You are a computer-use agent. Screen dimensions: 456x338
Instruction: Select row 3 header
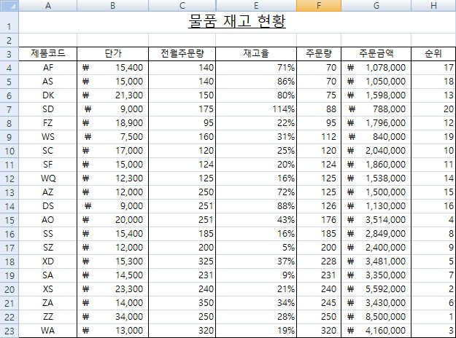click(9, 54)
